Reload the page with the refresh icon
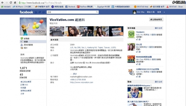This screenshot has height=106, width=186. pos(11,3)
